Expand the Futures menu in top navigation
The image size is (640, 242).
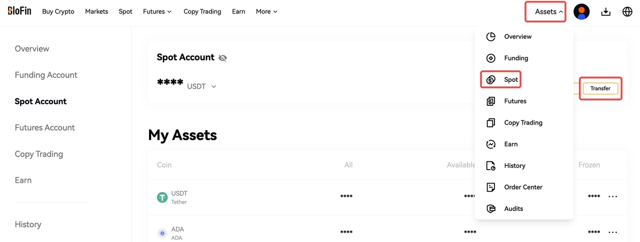[x=157, y=11]
